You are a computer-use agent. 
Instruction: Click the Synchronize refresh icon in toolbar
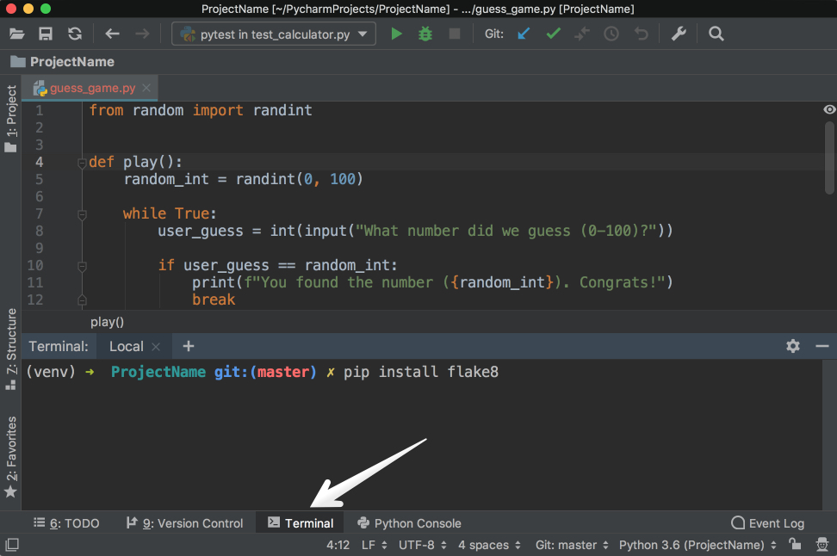(75, 34)
